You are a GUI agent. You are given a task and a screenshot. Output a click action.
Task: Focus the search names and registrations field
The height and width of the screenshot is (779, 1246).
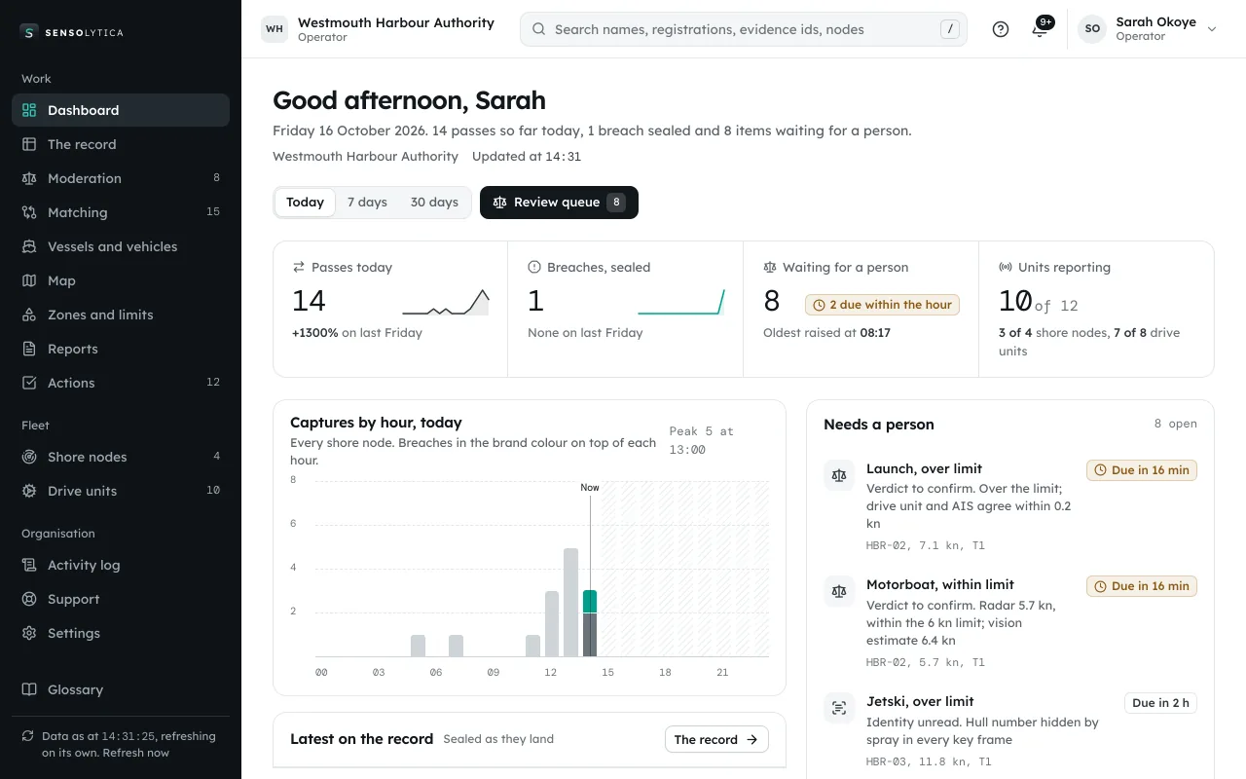point(744,29)
